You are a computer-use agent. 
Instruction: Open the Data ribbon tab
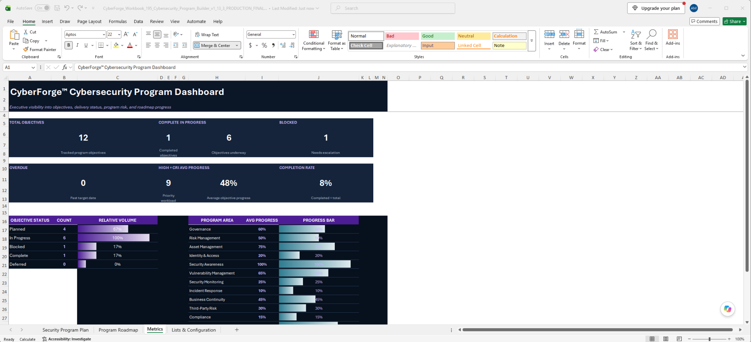coord(138,21)
